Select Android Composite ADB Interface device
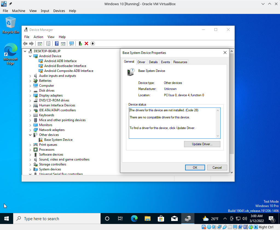Screen dimensions: 280x230 pyautogui.click(x=69, y=71)
